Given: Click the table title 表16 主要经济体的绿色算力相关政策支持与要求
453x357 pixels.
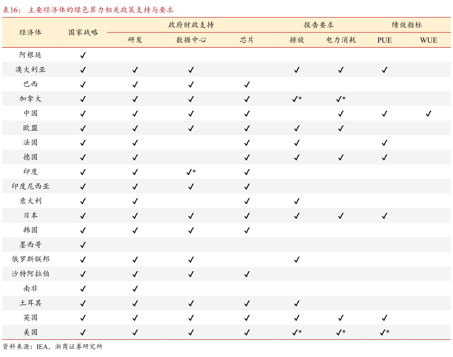Looking at the screenshot, I should click(x=88, y=10).
